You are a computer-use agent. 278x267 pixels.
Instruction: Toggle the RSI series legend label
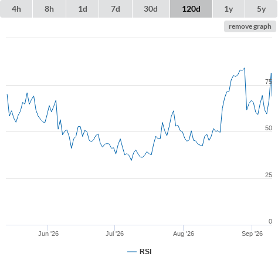point(145,252)
